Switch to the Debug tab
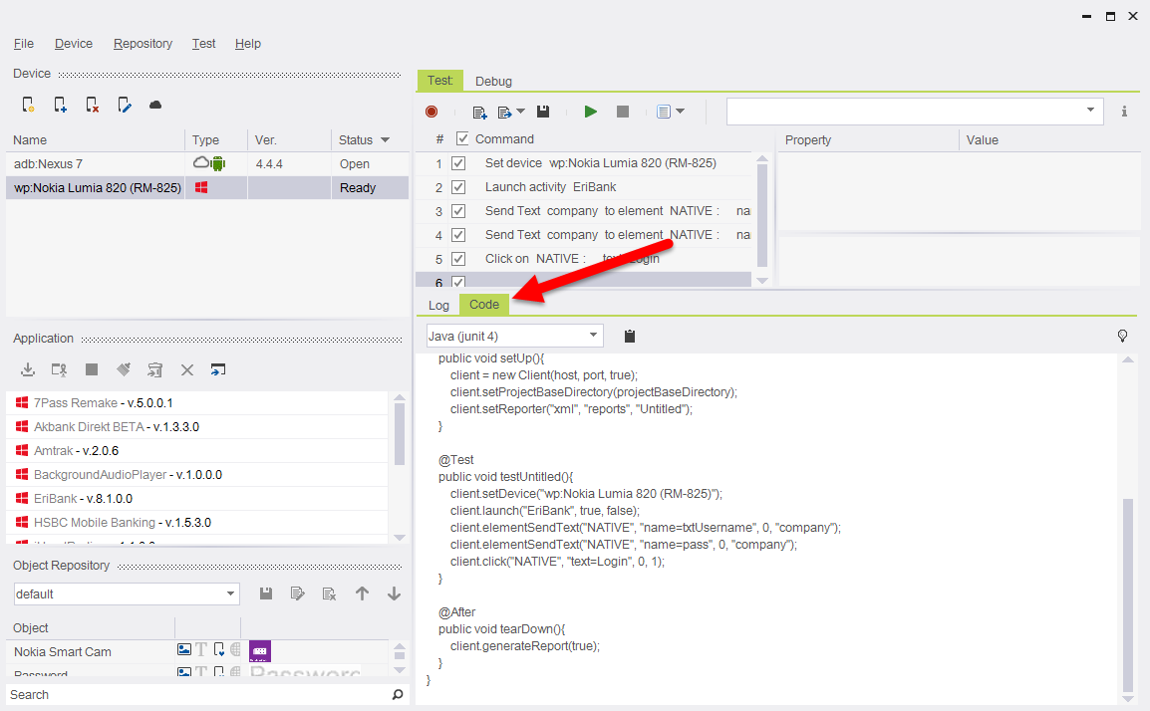Screen dimensions: 1150x711 click(493, 82)
